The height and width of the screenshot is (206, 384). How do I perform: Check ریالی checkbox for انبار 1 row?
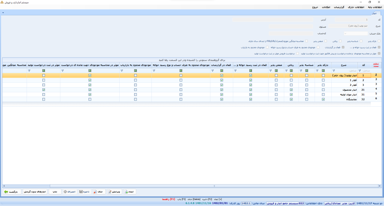point(291,80)
